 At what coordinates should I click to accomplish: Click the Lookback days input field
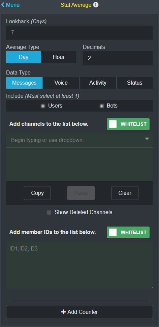click(x=79, y=33)
